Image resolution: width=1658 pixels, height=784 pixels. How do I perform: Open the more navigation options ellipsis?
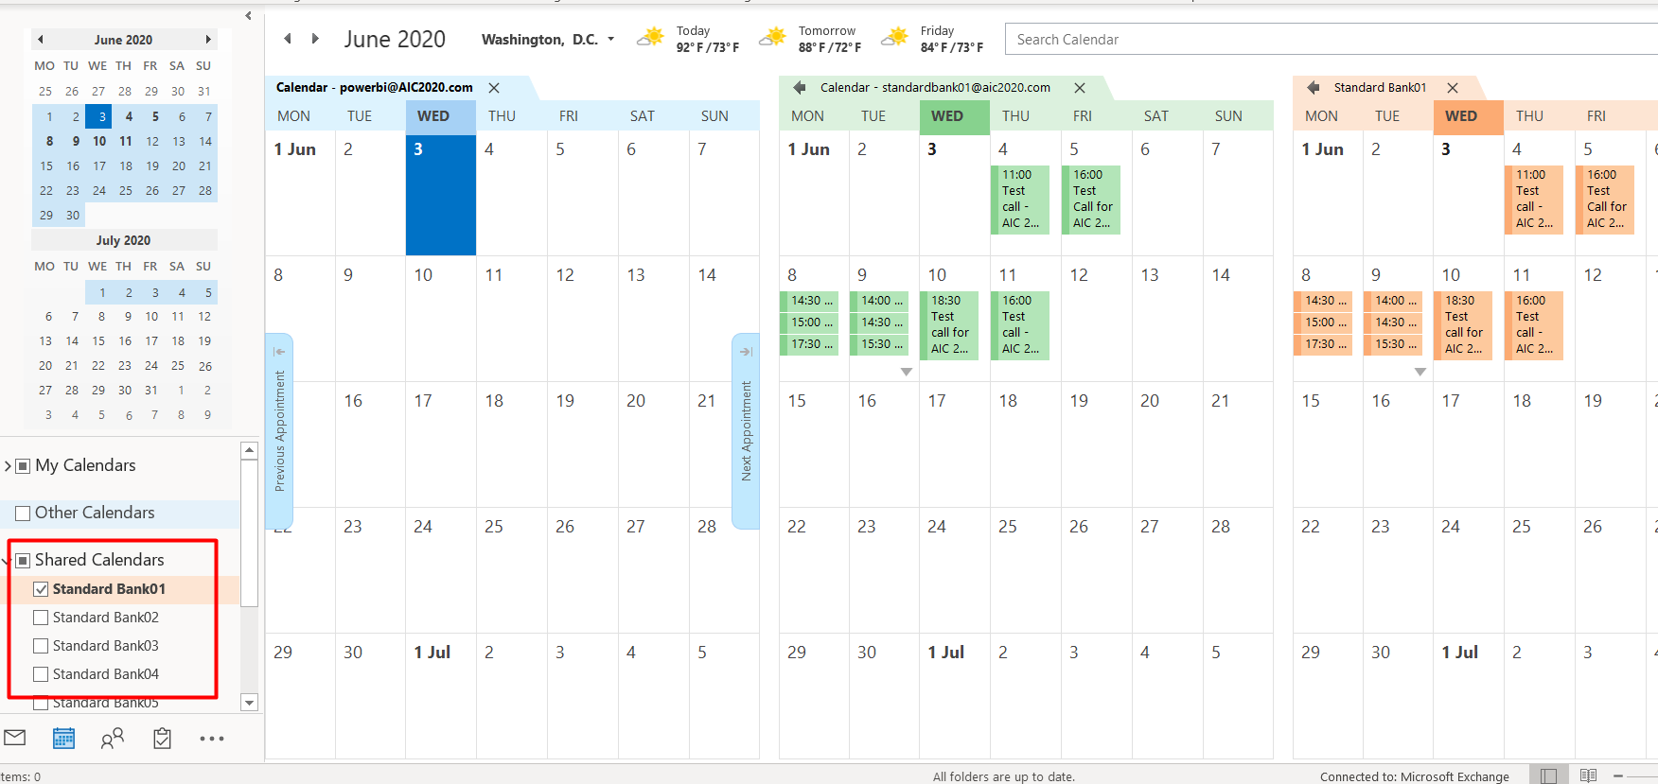tap(212, 739)
